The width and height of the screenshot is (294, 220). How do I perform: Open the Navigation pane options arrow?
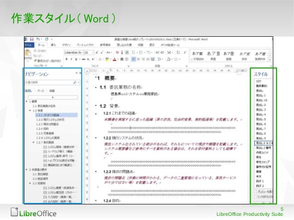76,73
